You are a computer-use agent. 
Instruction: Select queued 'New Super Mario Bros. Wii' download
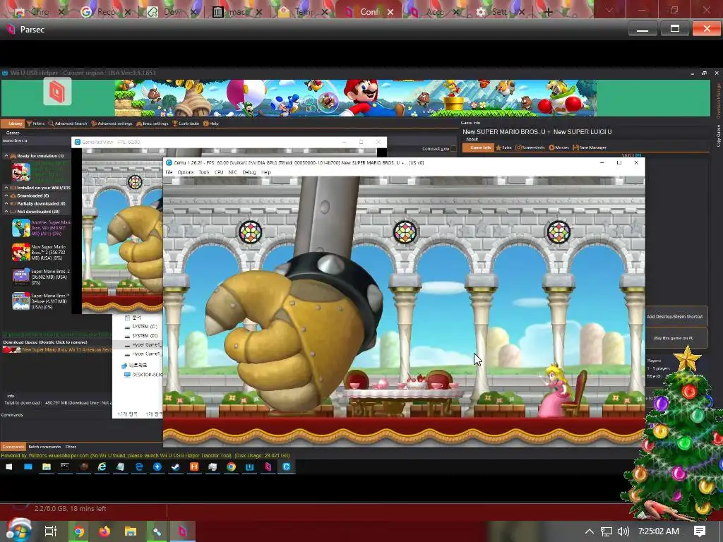(x=57, y=350)
